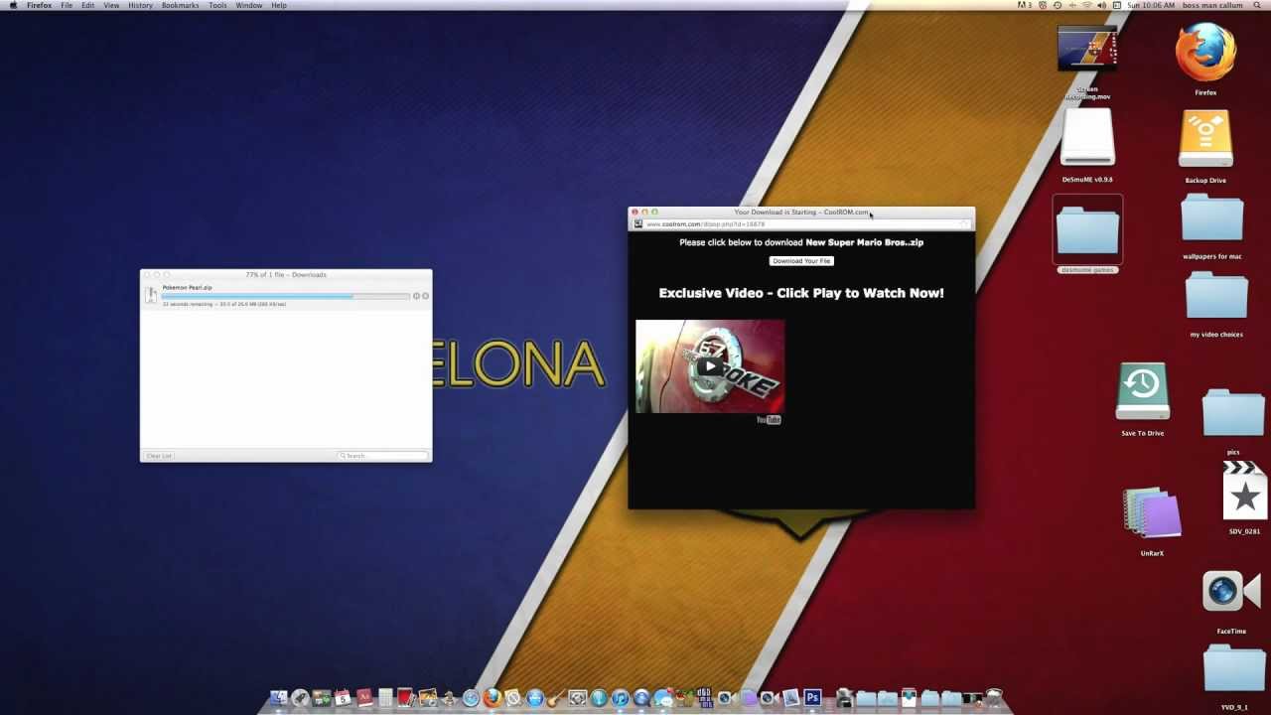
Task: Click the YouTube logo under the video
Action: (769, 420)
